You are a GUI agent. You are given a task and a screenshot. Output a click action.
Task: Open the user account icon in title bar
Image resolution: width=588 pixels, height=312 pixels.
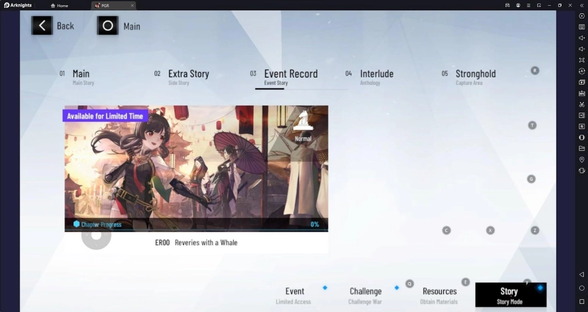(x=518, y=5)
